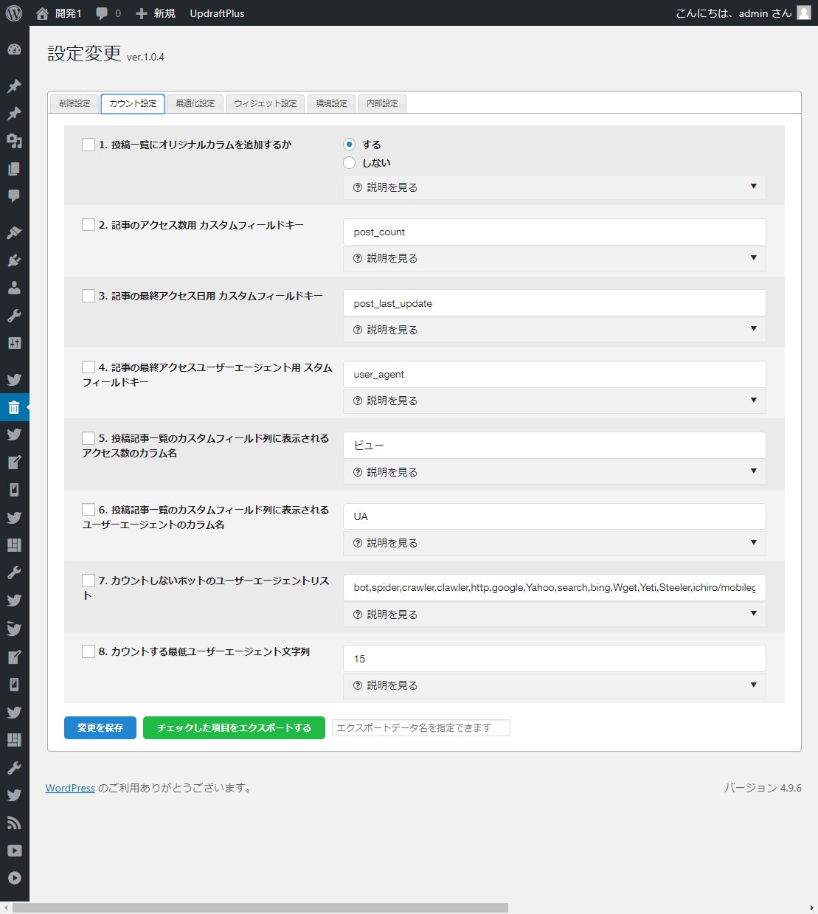Check the box for item 4 user agent key
Image resolution: width=818 pixels, height=914 pixels.
pyautogui.click(x=89, y=367)
